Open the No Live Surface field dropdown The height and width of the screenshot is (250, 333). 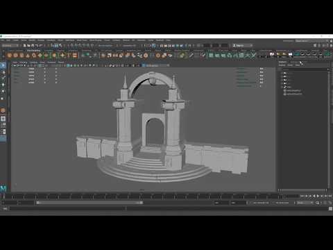pyautogui.click(x=106, y=46)
